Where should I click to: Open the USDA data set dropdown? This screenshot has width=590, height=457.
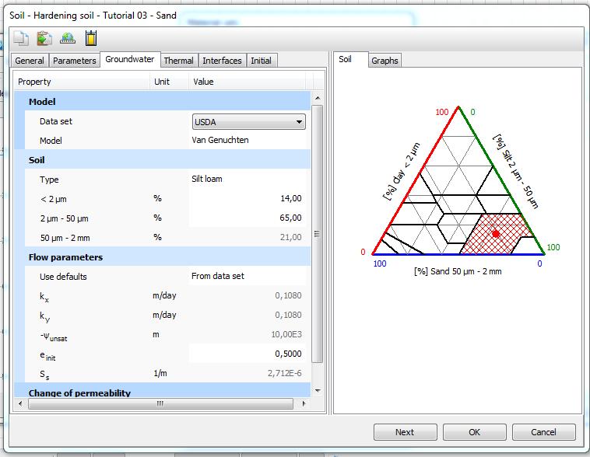click(249, 122)
